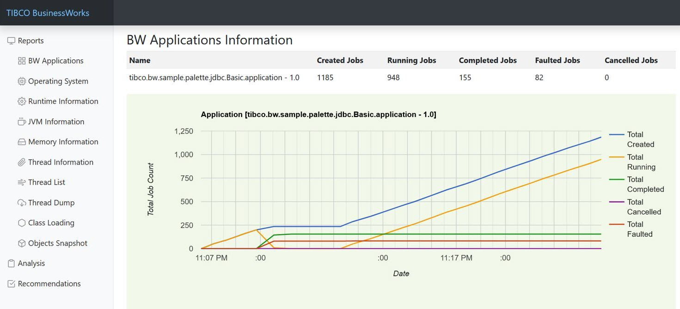Click the Created Jobs column header
This screenshot has width=680, height=309.
(340, 61)
